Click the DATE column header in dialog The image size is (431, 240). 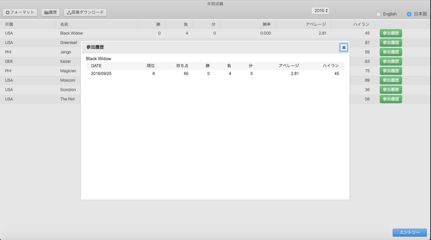[96, 66]
